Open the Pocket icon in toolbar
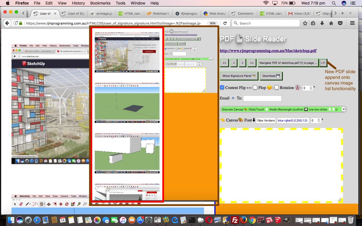Screen dimensions: 362x226 (340, 23)
